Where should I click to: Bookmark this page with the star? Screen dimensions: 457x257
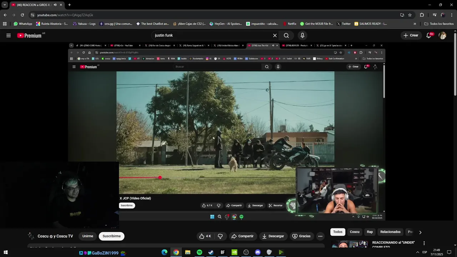click(410, 15)
